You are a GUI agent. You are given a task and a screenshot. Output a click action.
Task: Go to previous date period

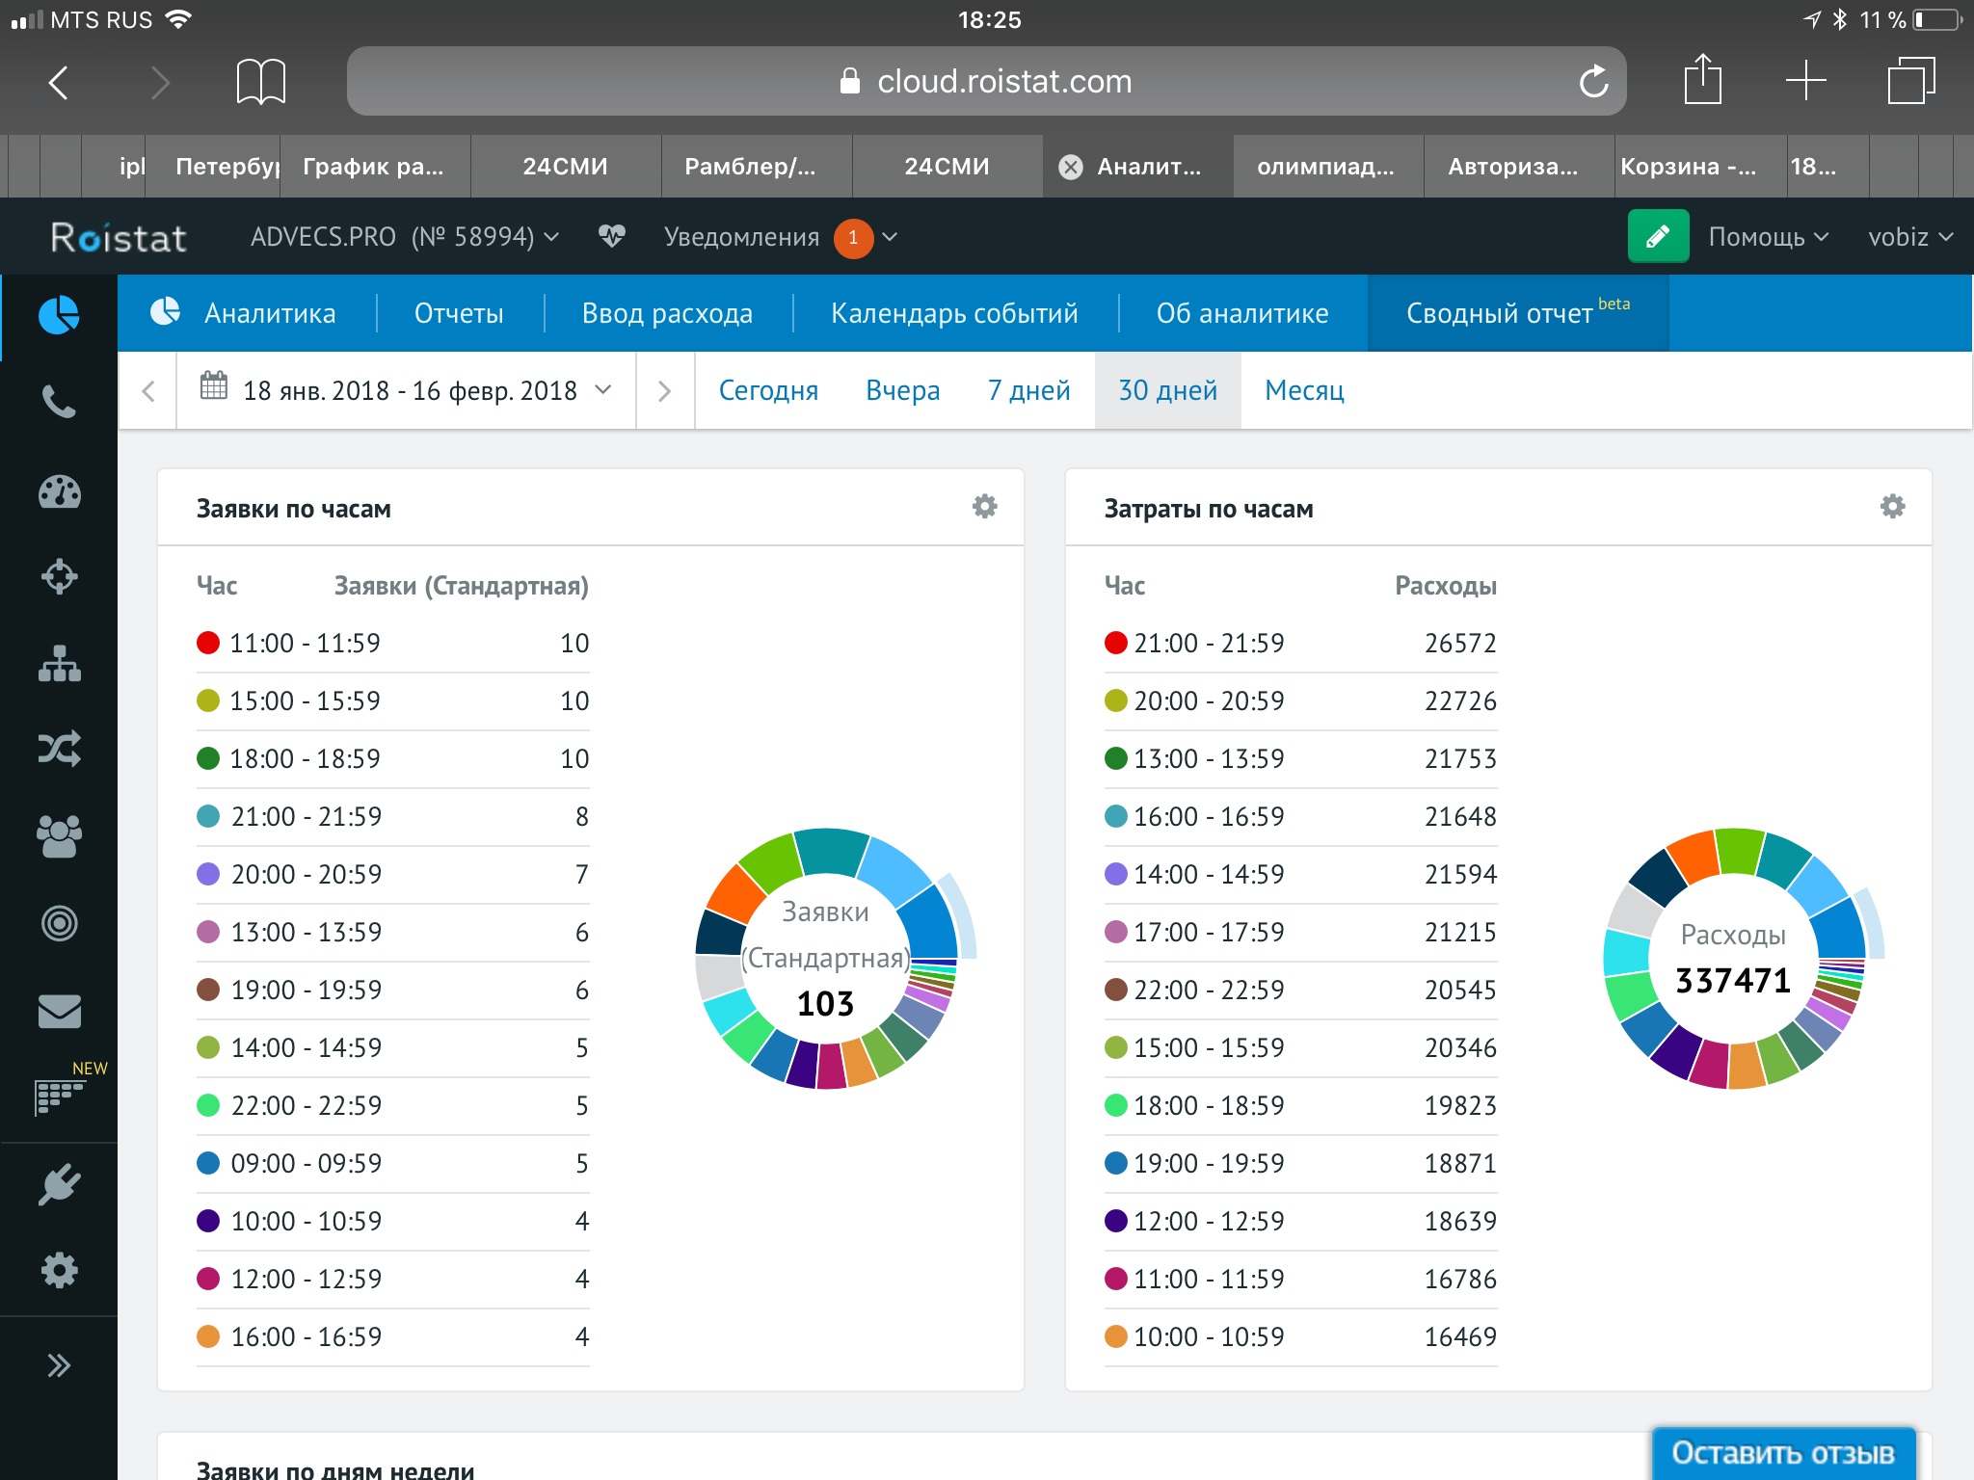(147, 390)
